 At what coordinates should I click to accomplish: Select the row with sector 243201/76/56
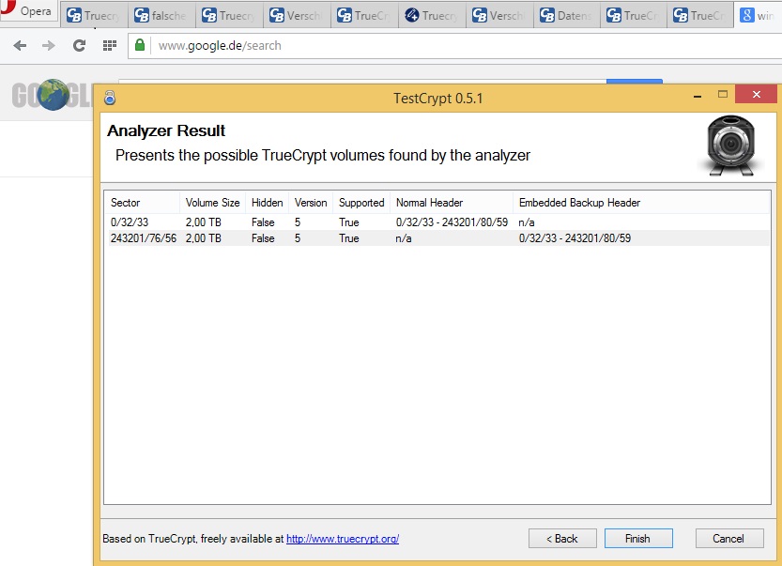(437, 238)
